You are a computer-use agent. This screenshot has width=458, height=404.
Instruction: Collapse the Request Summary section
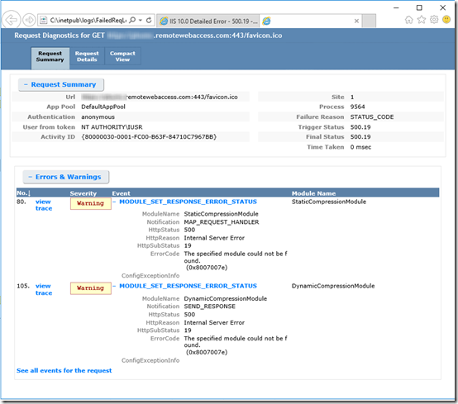coord(60,84)
